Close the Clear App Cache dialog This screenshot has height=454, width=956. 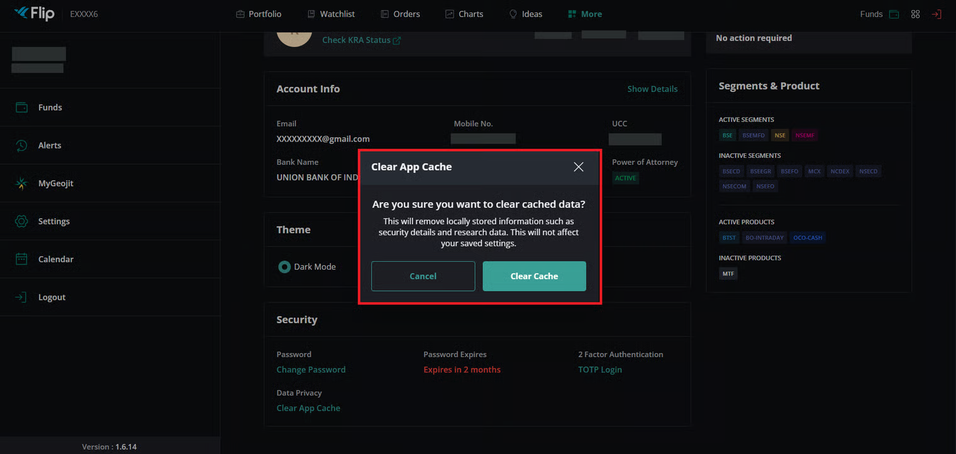pos(579,167)
